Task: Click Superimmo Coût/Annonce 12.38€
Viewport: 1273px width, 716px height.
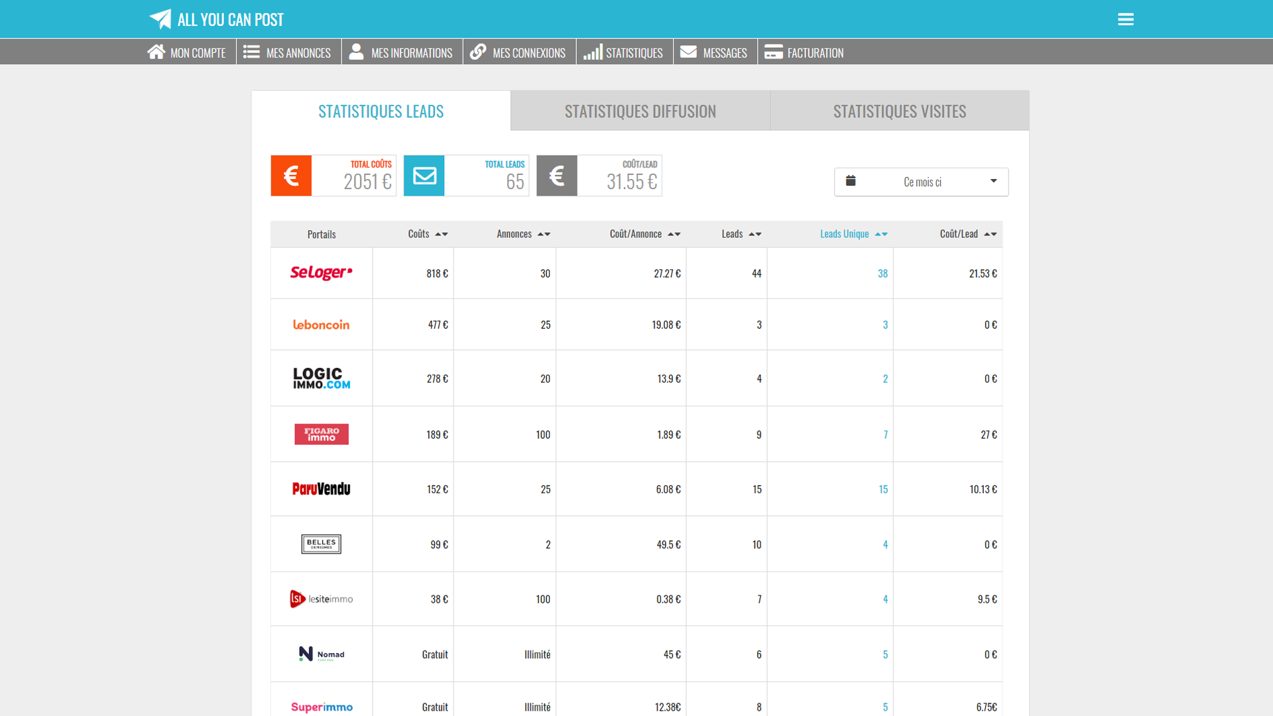Action: (668, 707)
